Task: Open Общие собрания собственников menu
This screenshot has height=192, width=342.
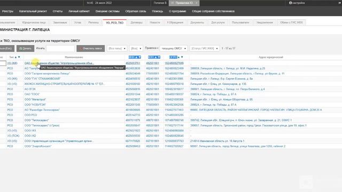Action: click(213, 11)
